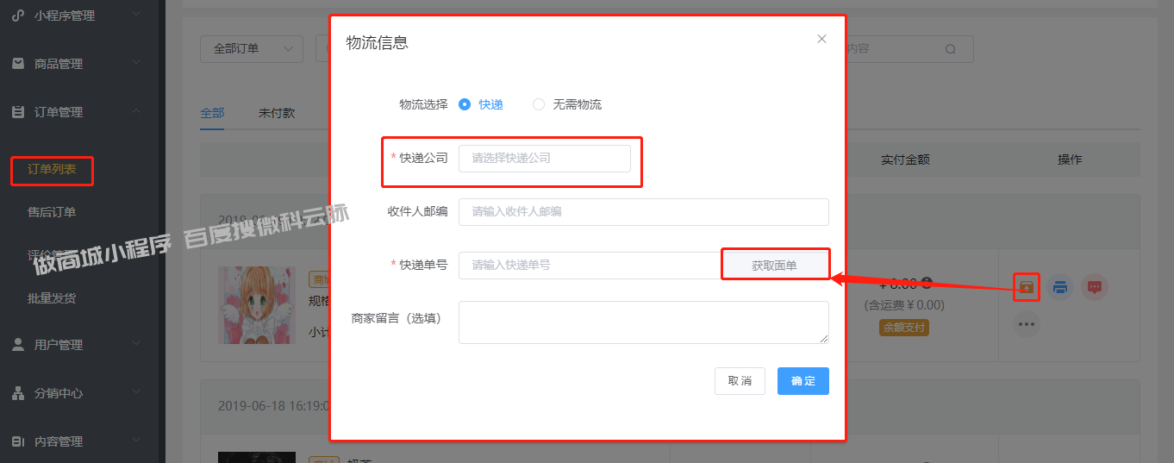This screenshot has height=463, width=1174.
Task: Click the 商品管理 sidebar icon
Action: point(18,64)
